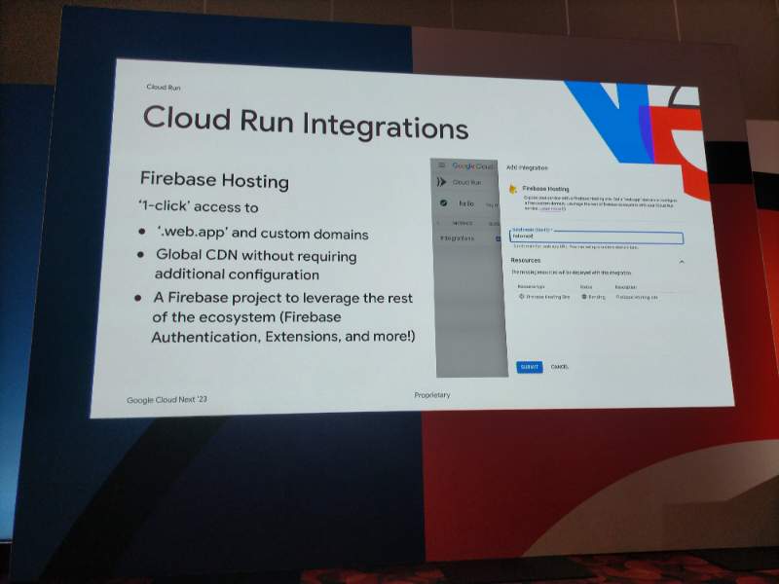Image resolution: width=779 pixels, height=584 pixels.
Task: Open the Integrations tab
Action: [x=457, y=237]
